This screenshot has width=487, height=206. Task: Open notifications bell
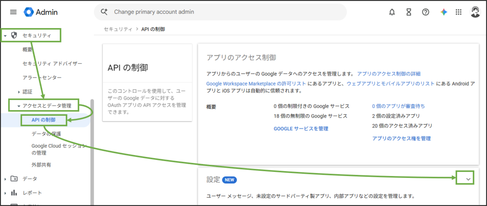click(x=392, y=12)
